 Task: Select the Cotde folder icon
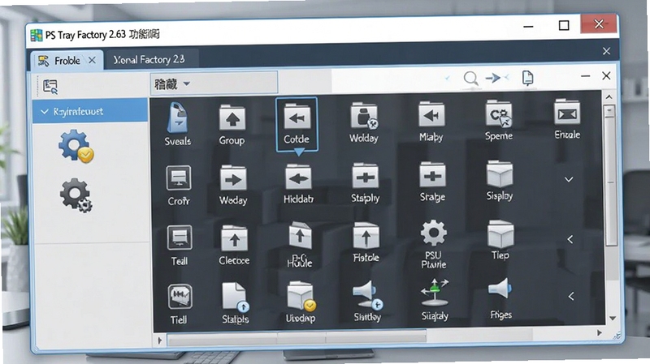click(x=297, y=118)
